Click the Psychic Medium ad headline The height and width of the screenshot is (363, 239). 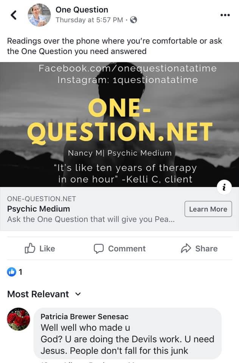(x=39, y=209)
